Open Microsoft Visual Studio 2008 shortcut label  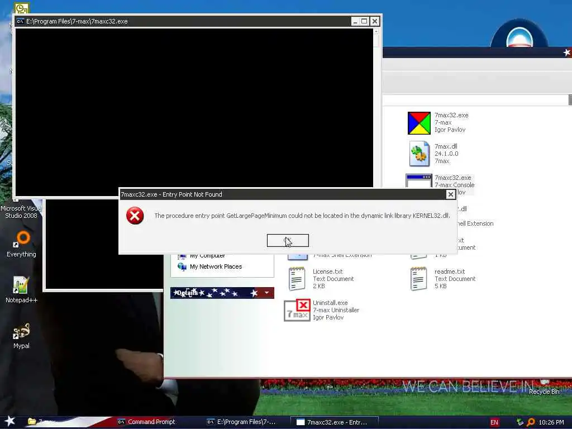21,212
